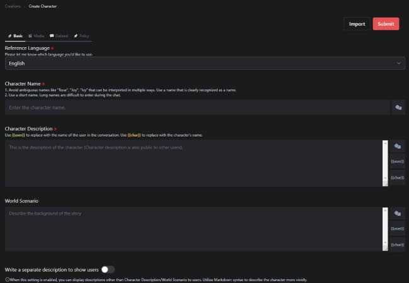The height and width of the screenshot is (283, 409).
Task: Open the Media tab
Action: pos(36,36)
